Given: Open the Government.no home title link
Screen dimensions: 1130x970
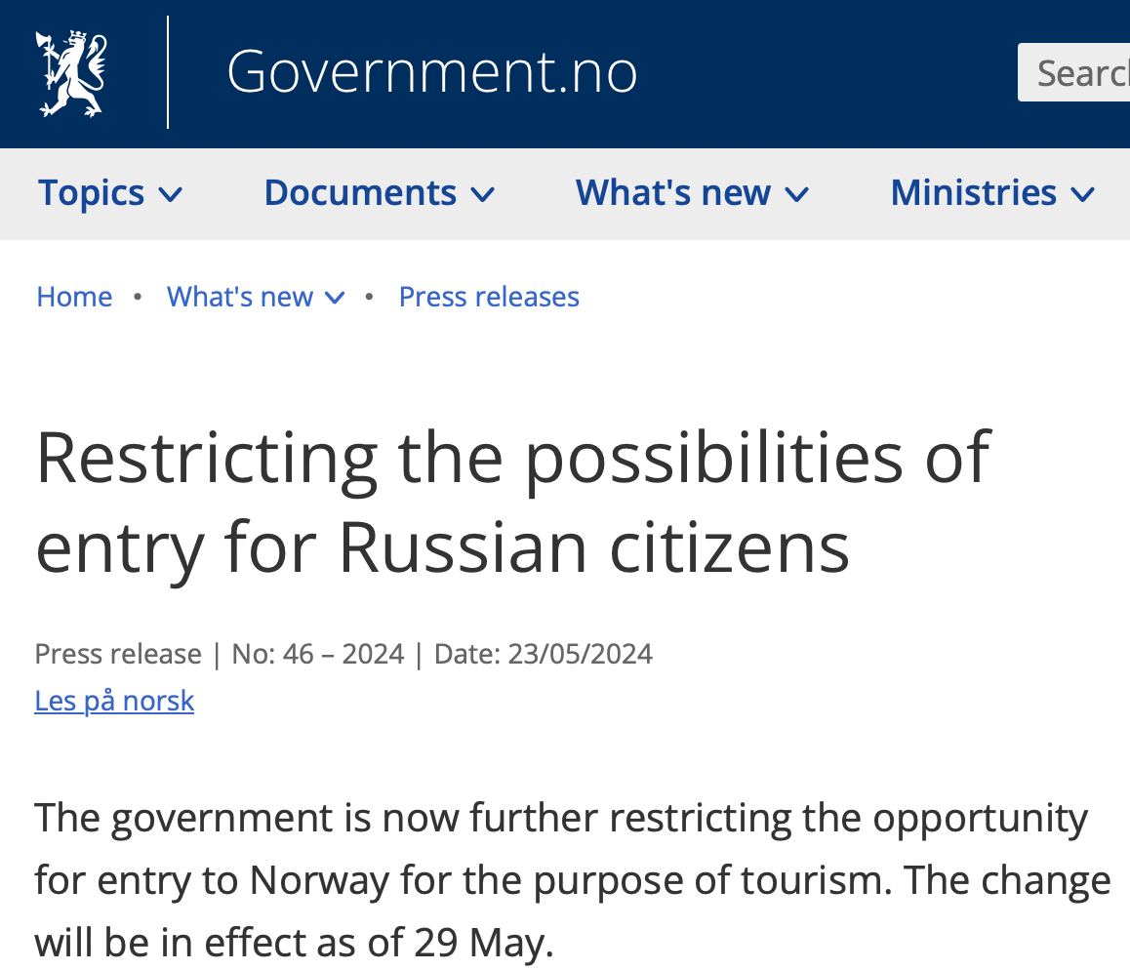Looking at the screenshot, I should (x=431, y=72).
